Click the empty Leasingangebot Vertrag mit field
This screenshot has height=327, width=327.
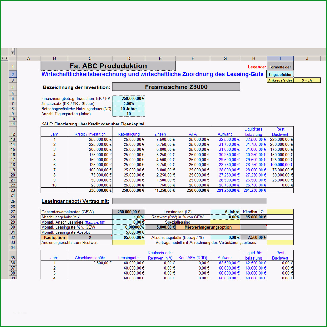(190, 201)
